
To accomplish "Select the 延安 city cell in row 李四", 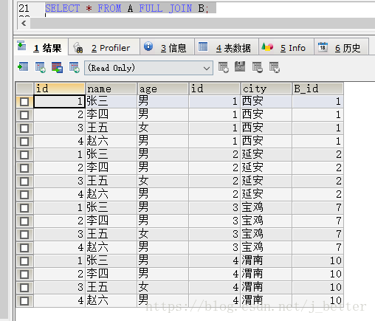I will coord(266,168).
